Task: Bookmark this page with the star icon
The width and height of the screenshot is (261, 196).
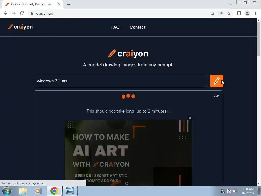Action: (229, 13)
